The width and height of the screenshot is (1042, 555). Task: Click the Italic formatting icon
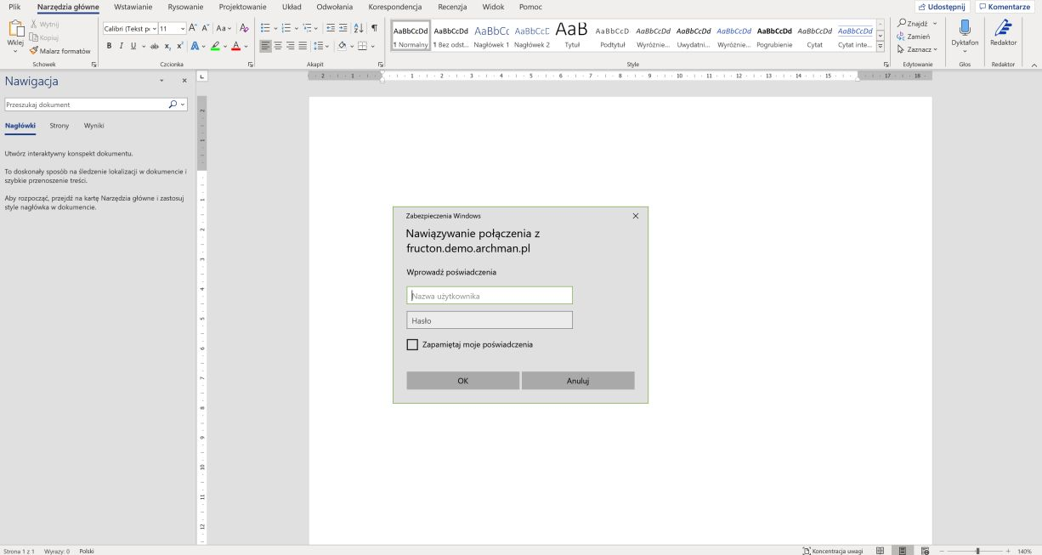[x=121, y=46]
